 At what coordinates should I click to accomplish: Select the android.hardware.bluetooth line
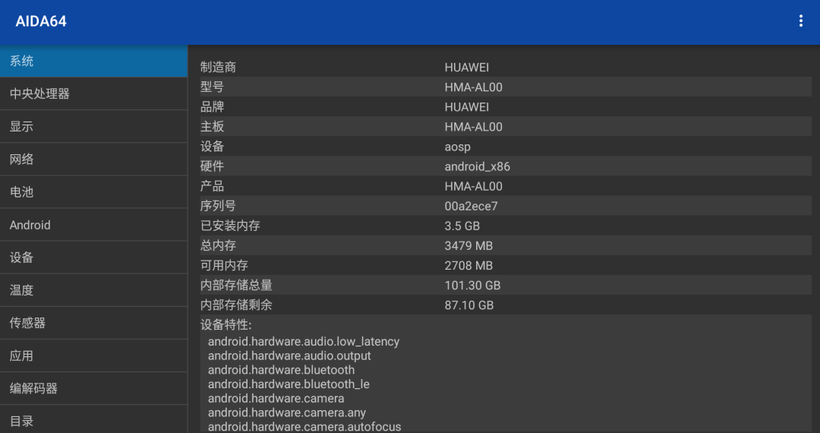click(282, 370)
